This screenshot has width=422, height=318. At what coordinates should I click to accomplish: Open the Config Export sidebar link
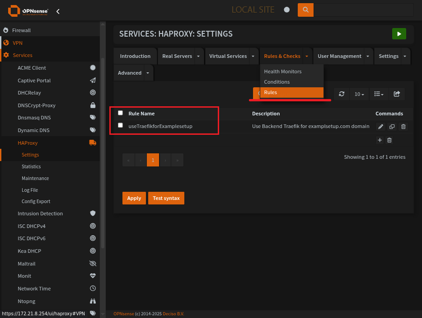(36, 201)
